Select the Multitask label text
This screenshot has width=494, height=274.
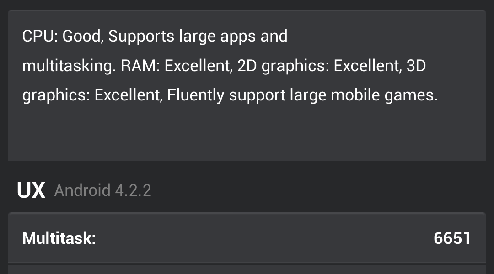pyautogui.click(x=59, y=238)
